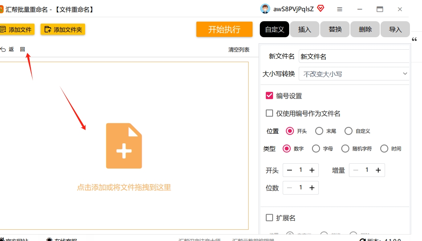Choose 随机字符 type radio button

click(x=345, y=149)
